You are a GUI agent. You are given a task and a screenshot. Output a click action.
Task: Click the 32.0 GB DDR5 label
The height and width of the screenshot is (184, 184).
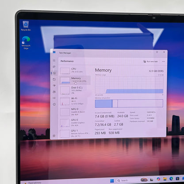pos(156,71)
